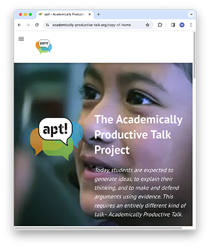Open the Extensions puzzle icon

pos(160,25)
